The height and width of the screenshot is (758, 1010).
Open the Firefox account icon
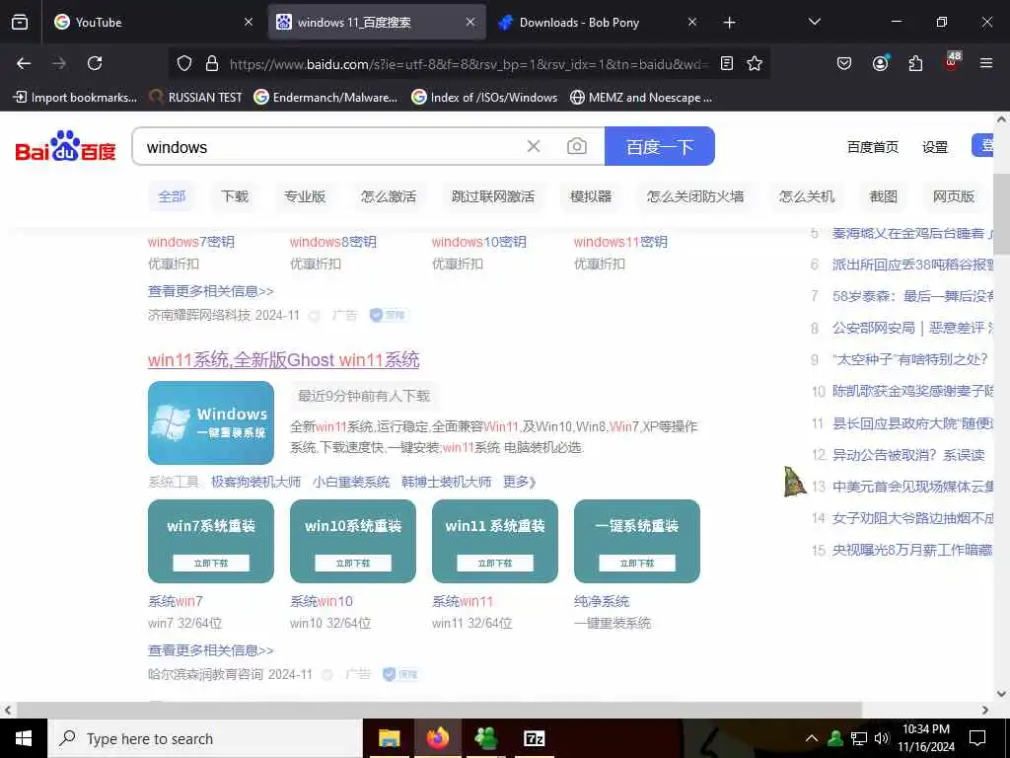[x=880, y=63]
